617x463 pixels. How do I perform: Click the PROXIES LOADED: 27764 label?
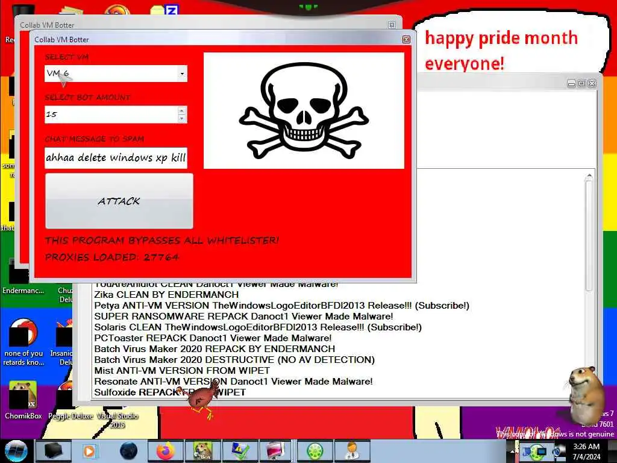(x=111, y=257)
